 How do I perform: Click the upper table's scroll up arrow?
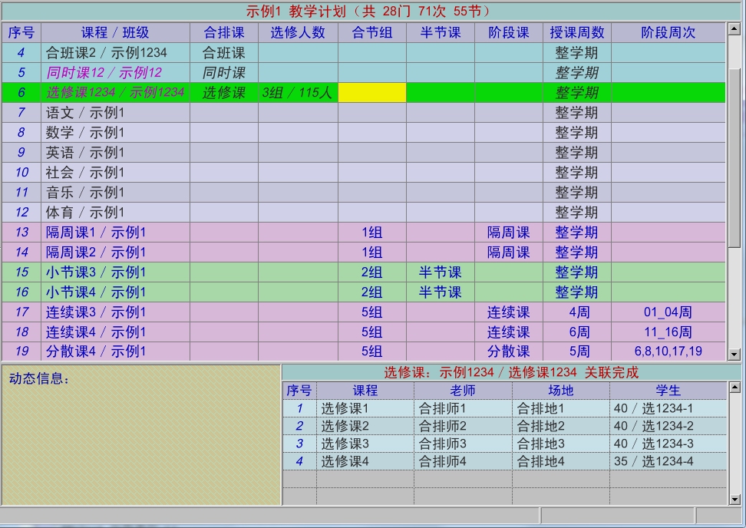[734, 28]
